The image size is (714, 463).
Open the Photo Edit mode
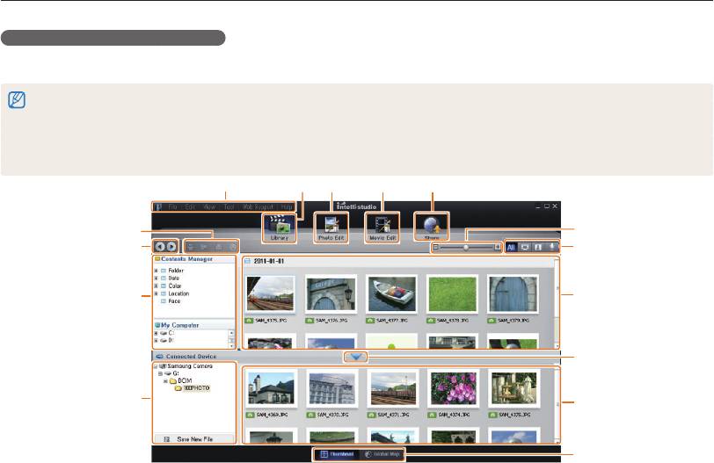coord(331,228)
